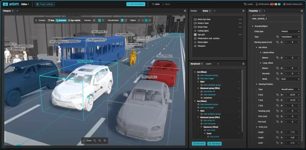
Task: Switch to the Entities tab
Action: (x=194, y=11)
